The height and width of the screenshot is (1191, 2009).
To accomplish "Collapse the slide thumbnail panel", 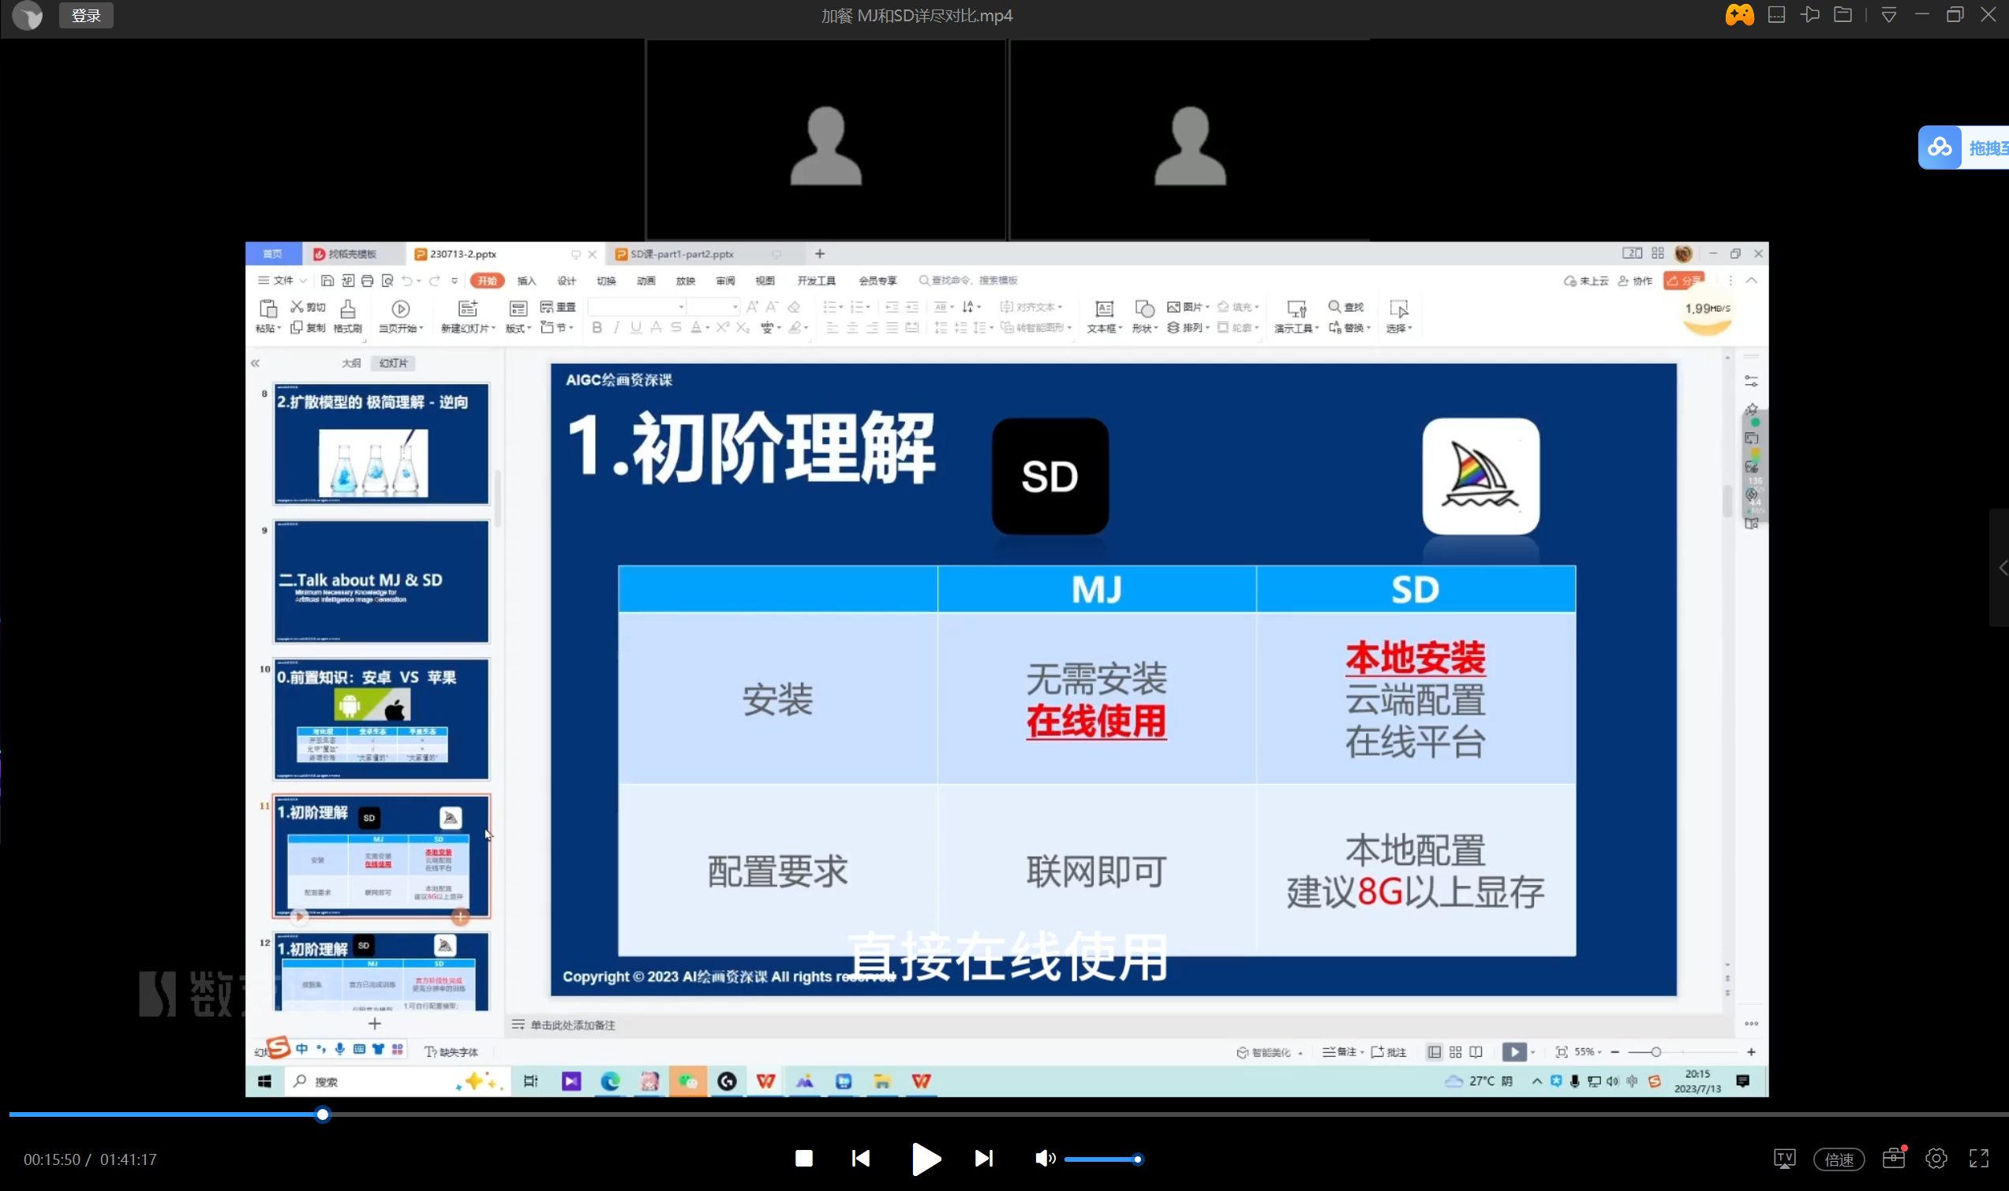I will coord(255,363).
